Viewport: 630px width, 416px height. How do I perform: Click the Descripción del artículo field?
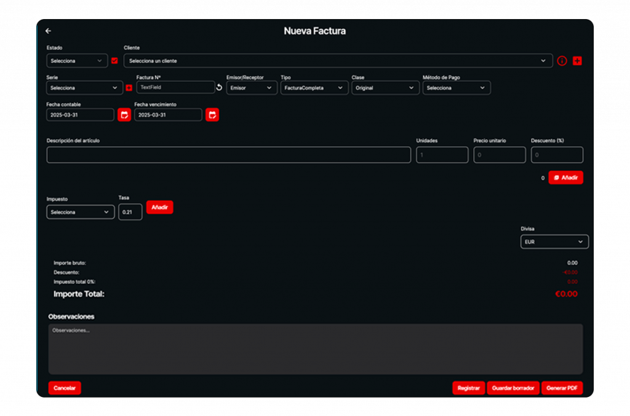228,155
